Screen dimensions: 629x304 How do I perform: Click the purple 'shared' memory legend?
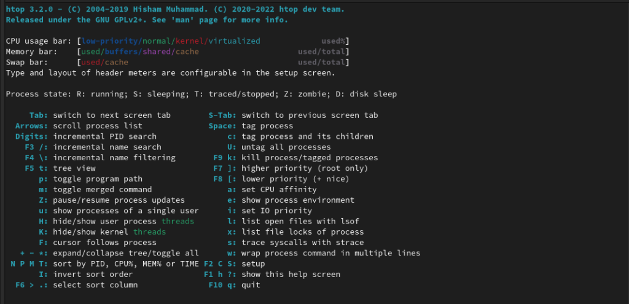157,52
